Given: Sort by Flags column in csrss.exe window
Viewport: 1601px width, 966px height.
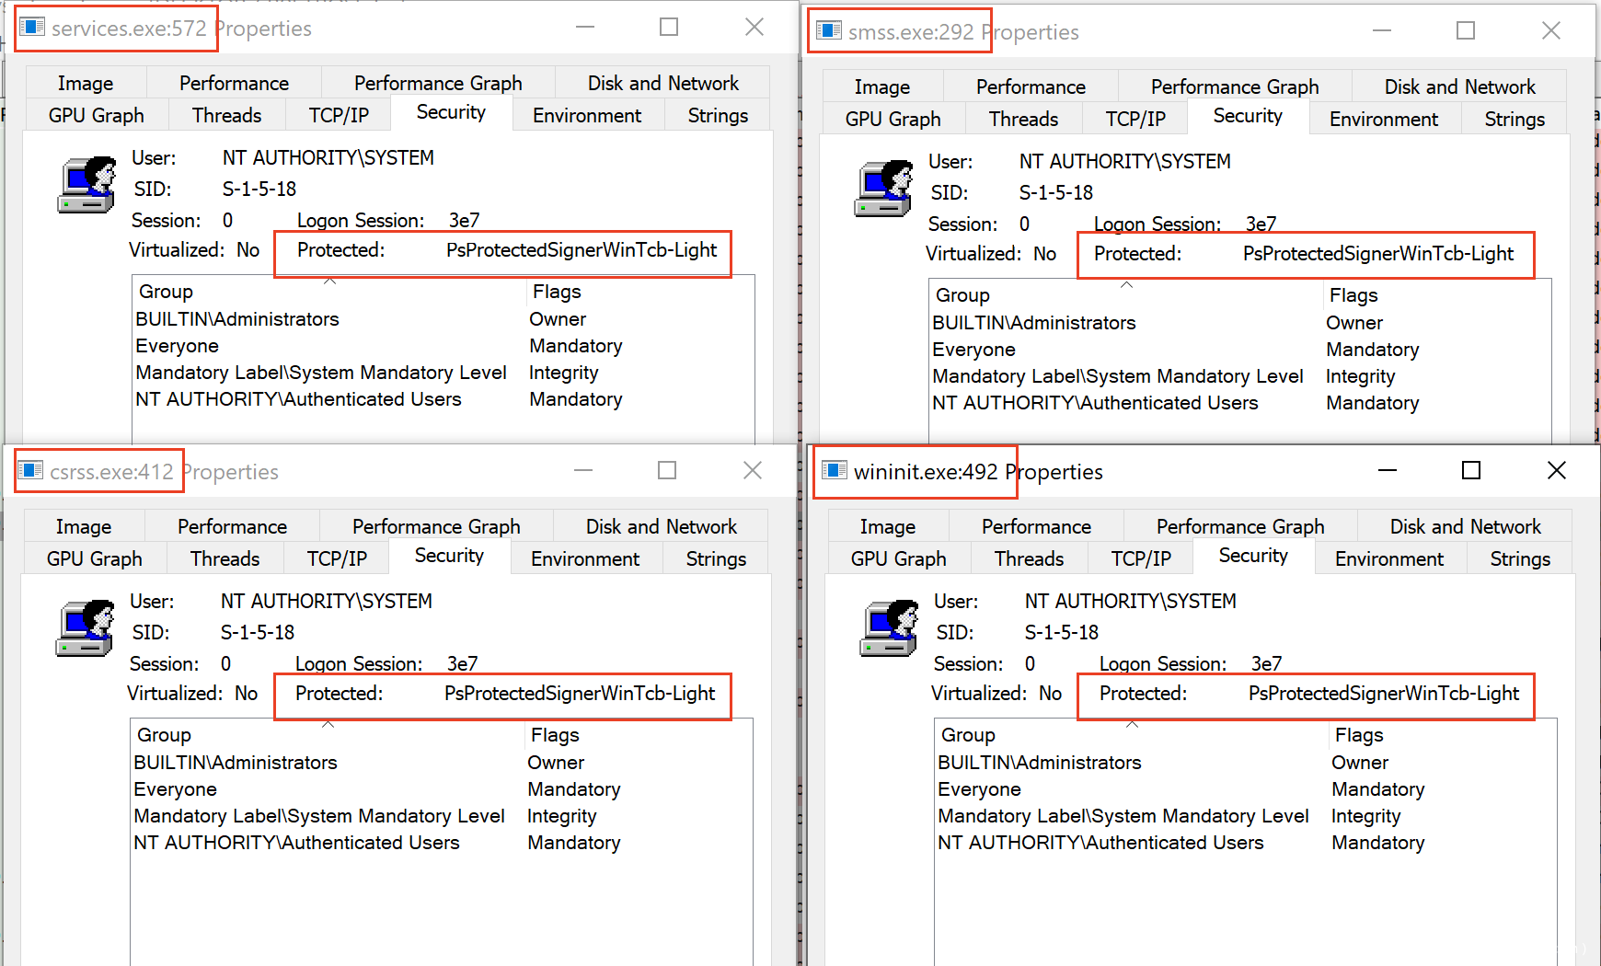Looking at the screenshot, I should coord(638,735).
